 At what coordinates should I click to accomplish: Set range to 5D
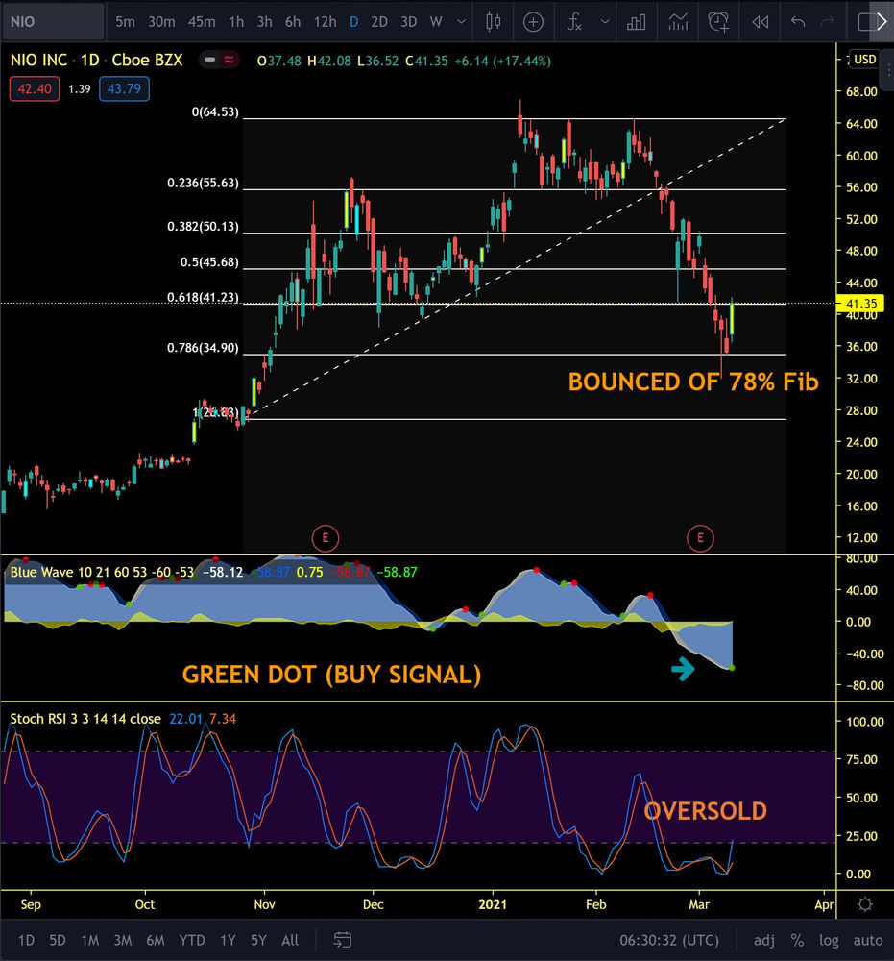pyautogui.click(x=57, y=940)
